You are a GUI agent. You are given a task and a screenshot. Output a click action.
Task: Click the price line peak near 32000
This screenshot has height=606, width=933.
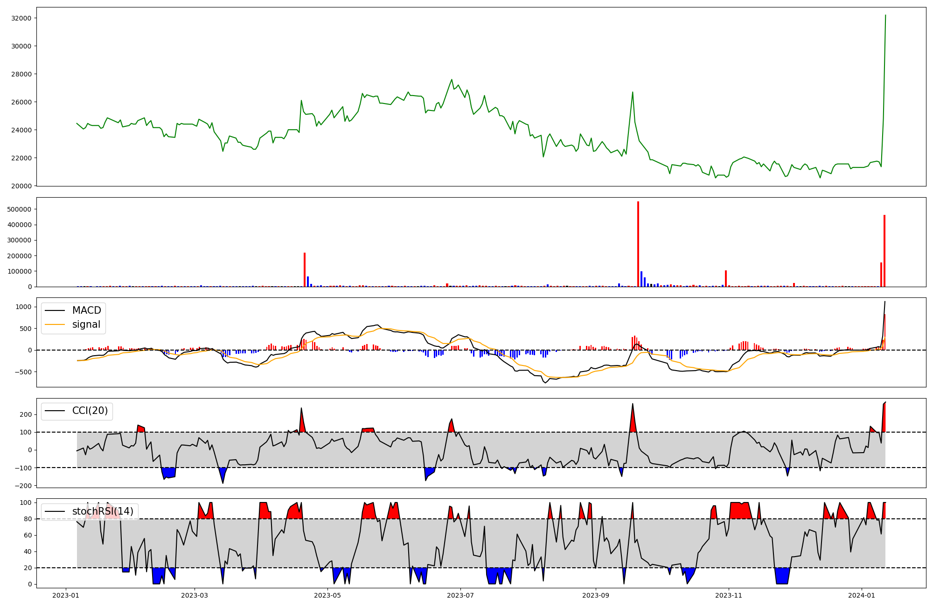pyautogui.click(x=885, y=16)
